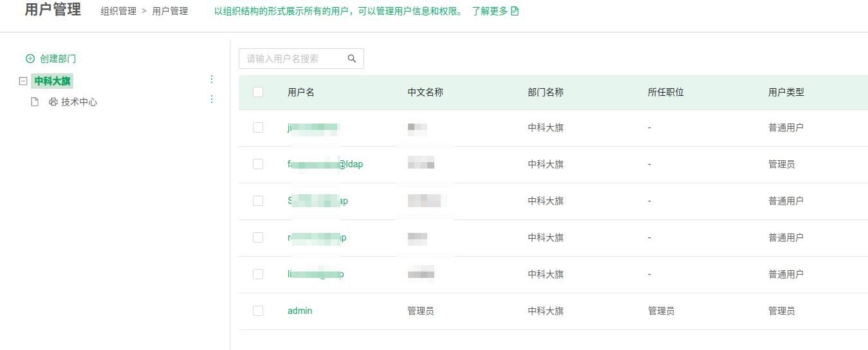This screenshot has height=350, width=868.
Task: Open the admin user link
Action: (x=300, y=311)
